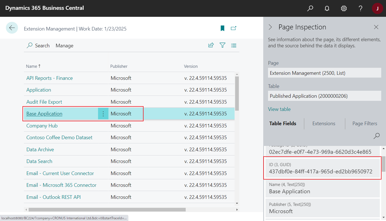Viewport: 386px width, 221px height.
Task: Open the View table link
Action: click(279, 109)
